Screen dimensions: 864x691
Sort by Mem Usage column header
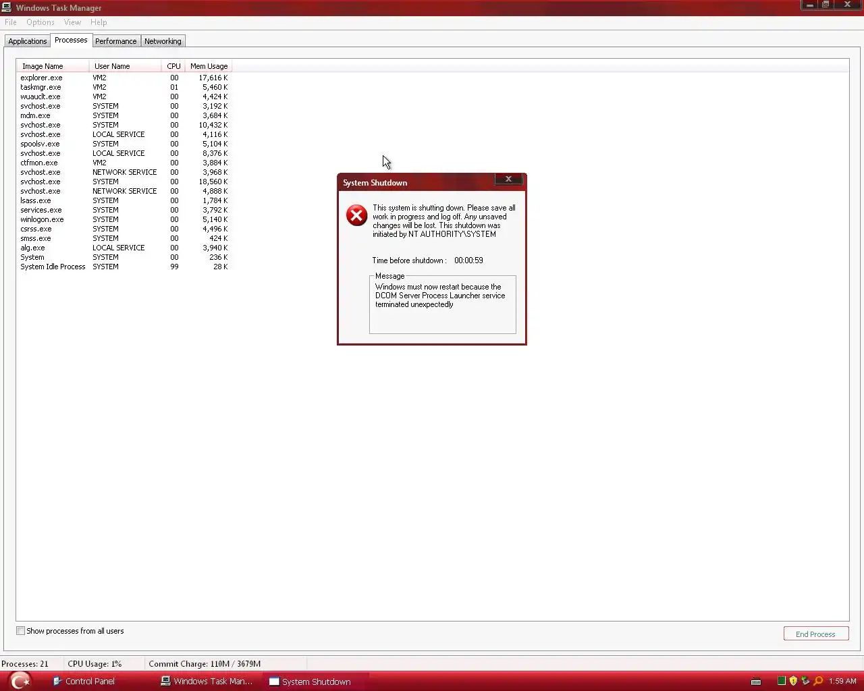209,66
